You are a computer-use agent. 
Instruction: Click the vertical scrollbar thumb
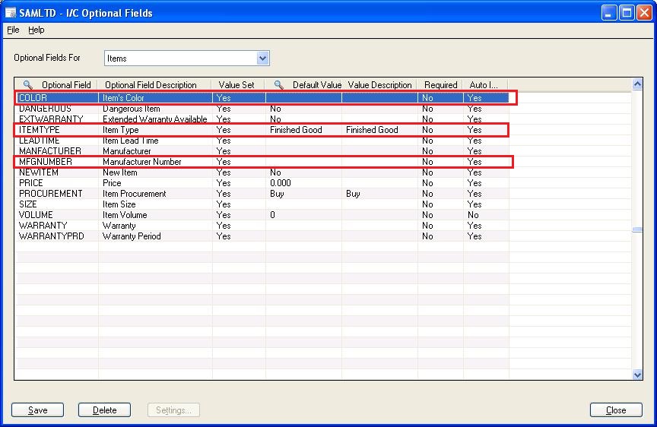click(x=637, y=229)
